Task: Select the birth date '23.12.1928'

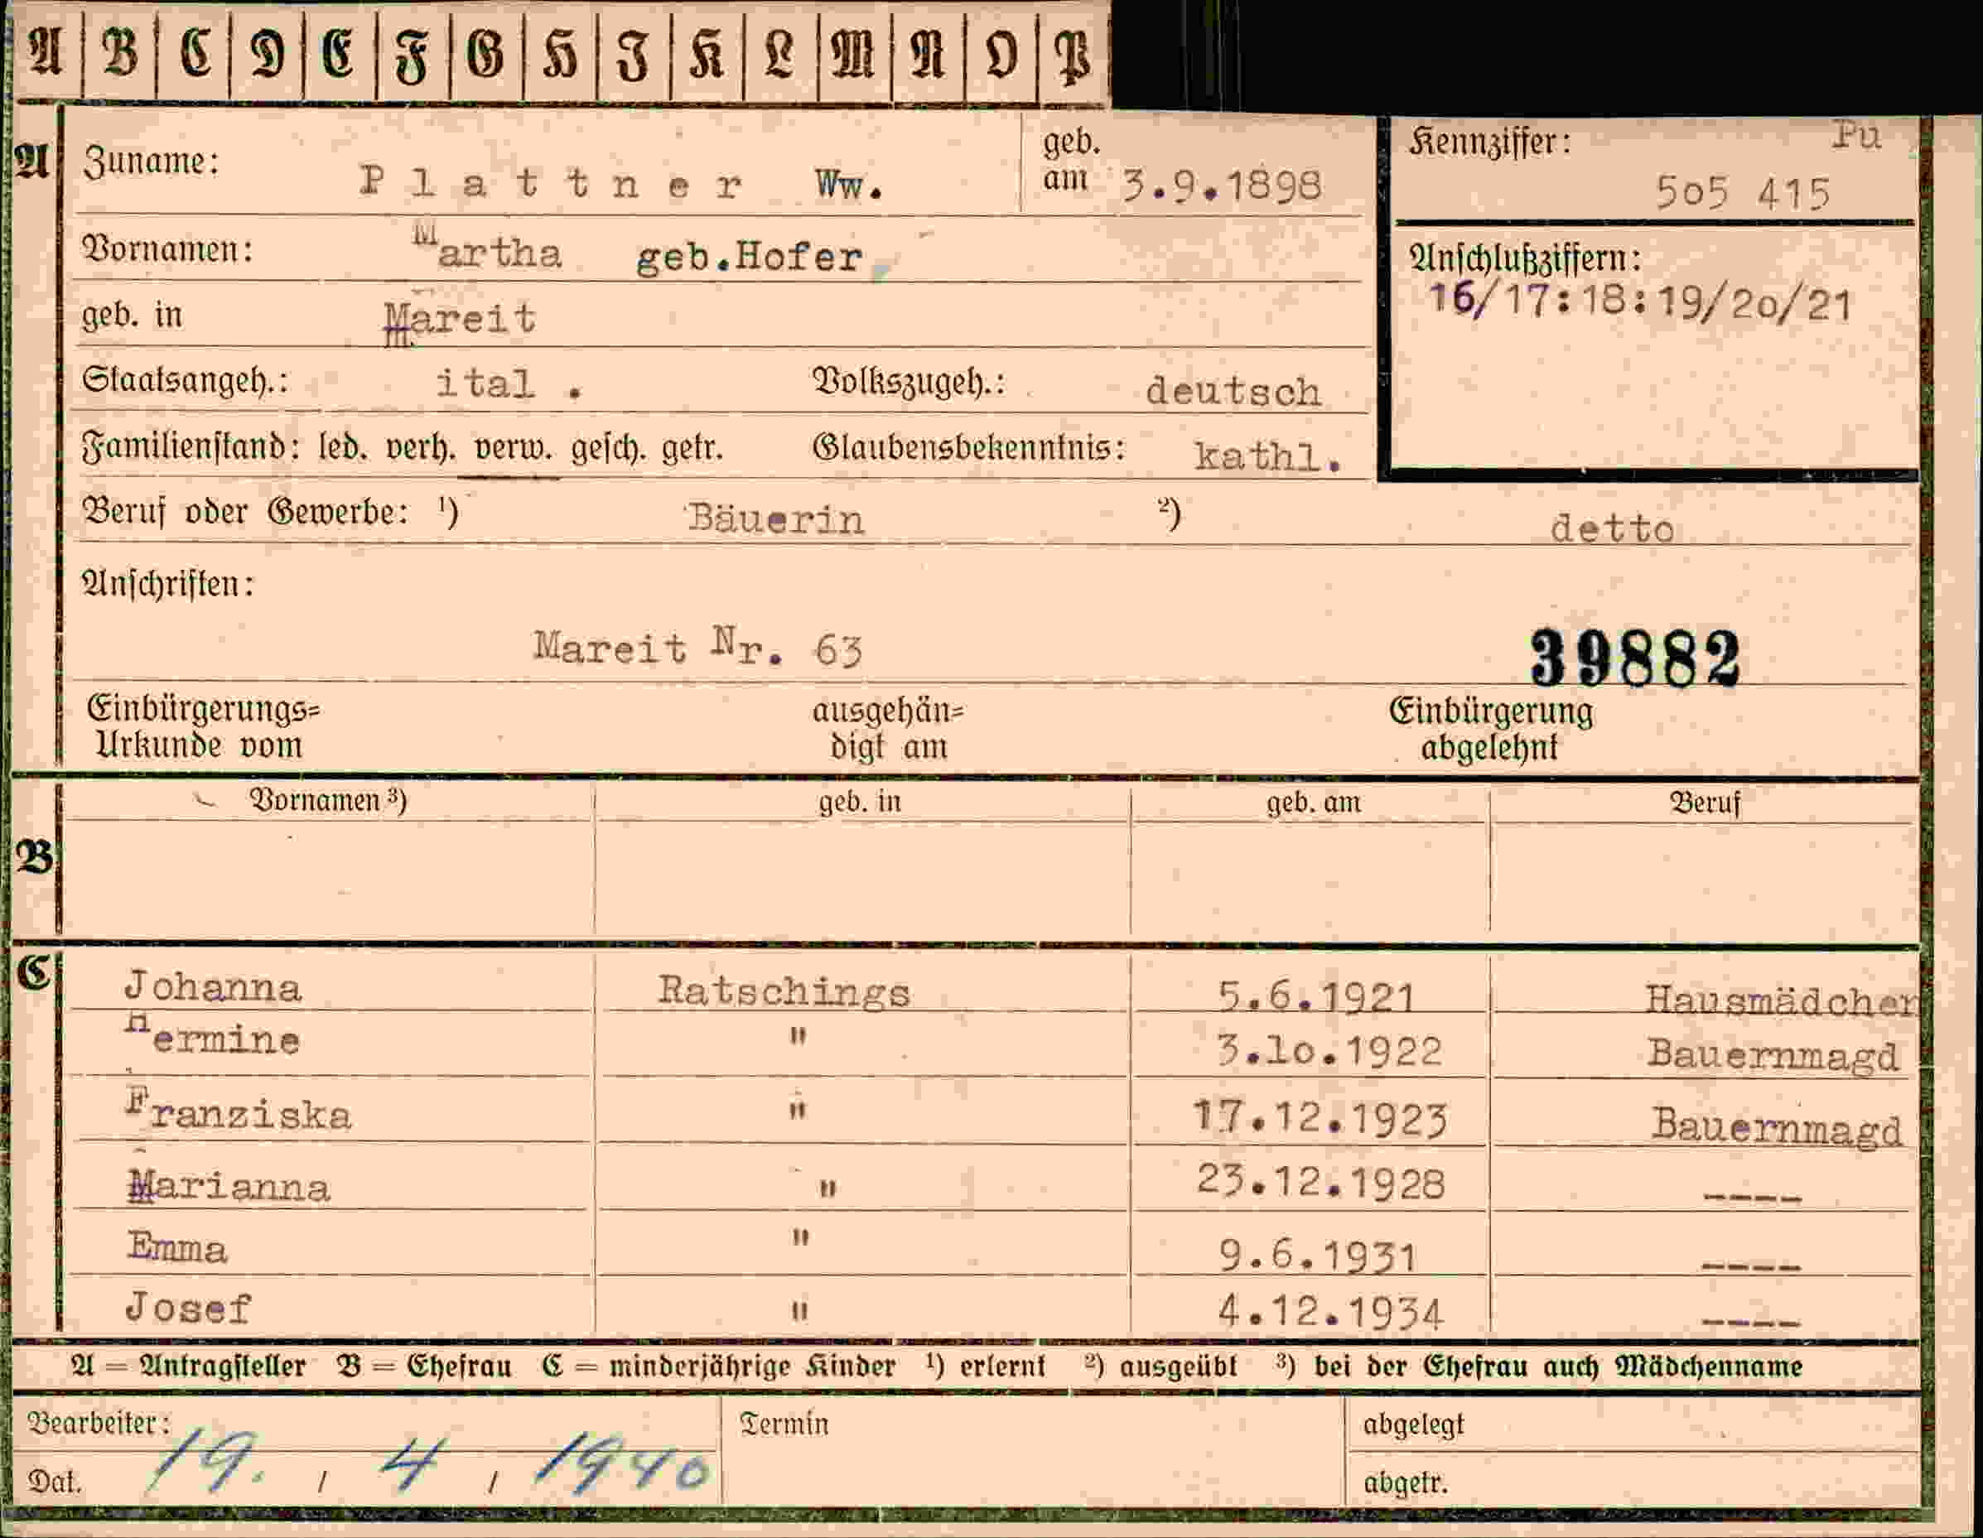Action: click(x=1321, y=1183)
